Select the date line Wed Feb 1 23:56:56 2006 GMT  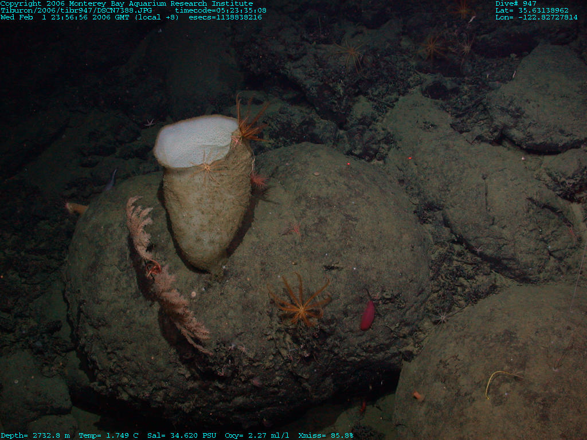coord(65,17)
